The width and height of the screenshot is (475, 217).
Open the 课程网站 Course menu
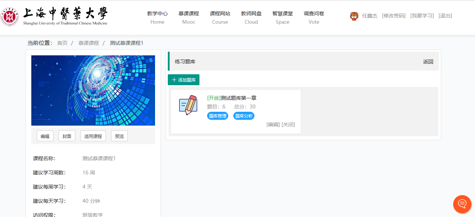[220, 17]
